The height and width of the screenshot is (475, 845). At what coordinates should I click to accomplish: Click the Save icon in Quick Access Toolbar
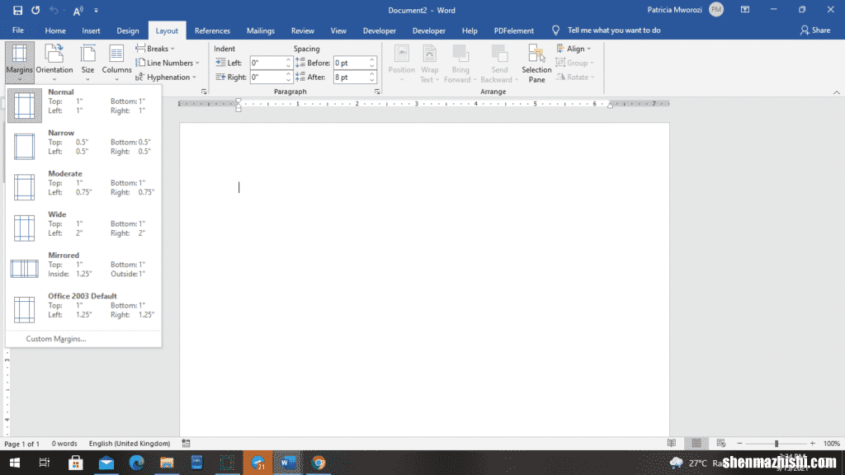click(x=17, y=10)
